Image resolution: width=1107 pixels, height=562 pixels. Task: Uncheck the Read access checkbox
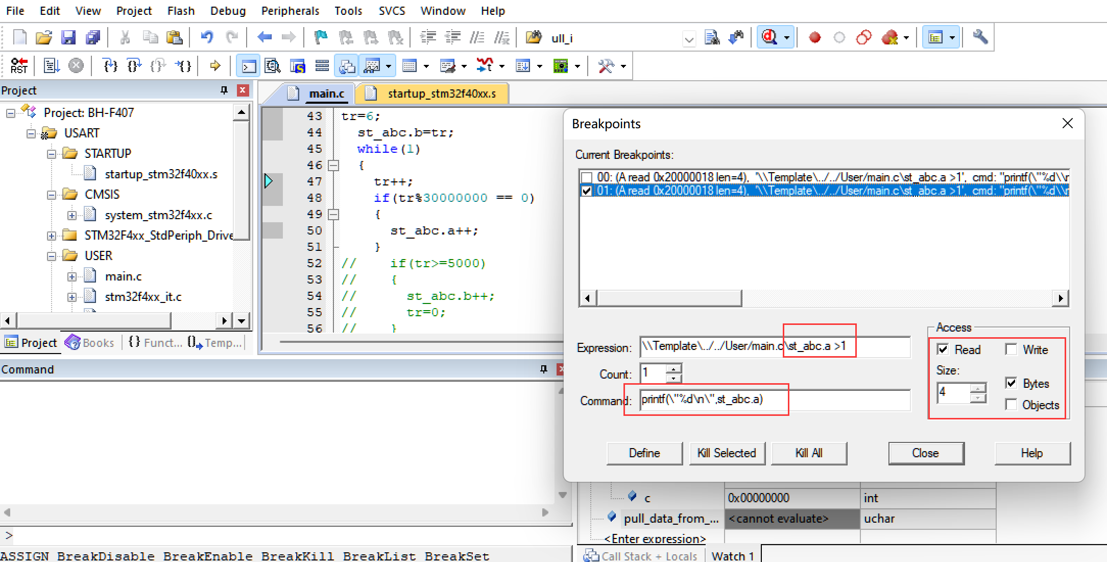943,349
